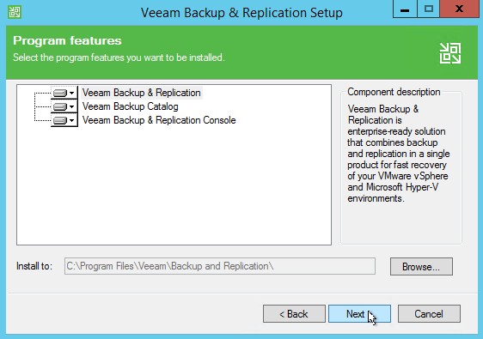Viewport: 483px width, 339px height.
Task: Select the Veeam Backup Catalog feature
Action: point(131,106)
